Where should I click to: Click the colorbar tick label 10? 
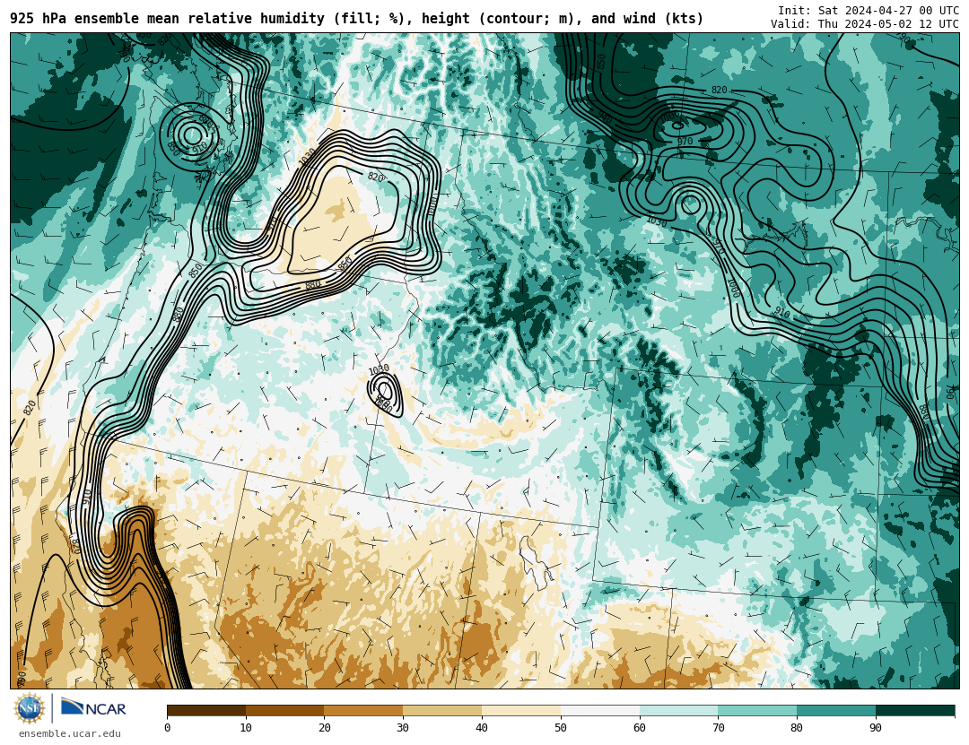pyautogui.click(x=246, y=728)
